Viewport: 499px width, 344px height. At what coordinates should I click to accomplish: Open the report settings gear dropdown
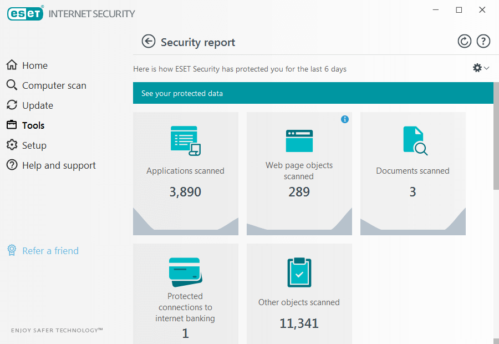coord(477,68)
